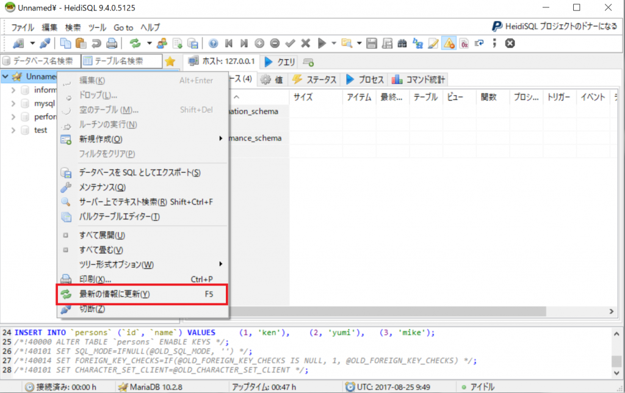This screenshot has width=625, height=393.
Task: Click the binoculars Find text icon
Action: coord(402,43)
